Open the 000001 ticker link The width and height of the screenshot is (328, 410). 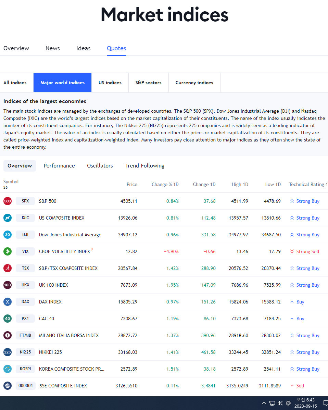(26, 385)
